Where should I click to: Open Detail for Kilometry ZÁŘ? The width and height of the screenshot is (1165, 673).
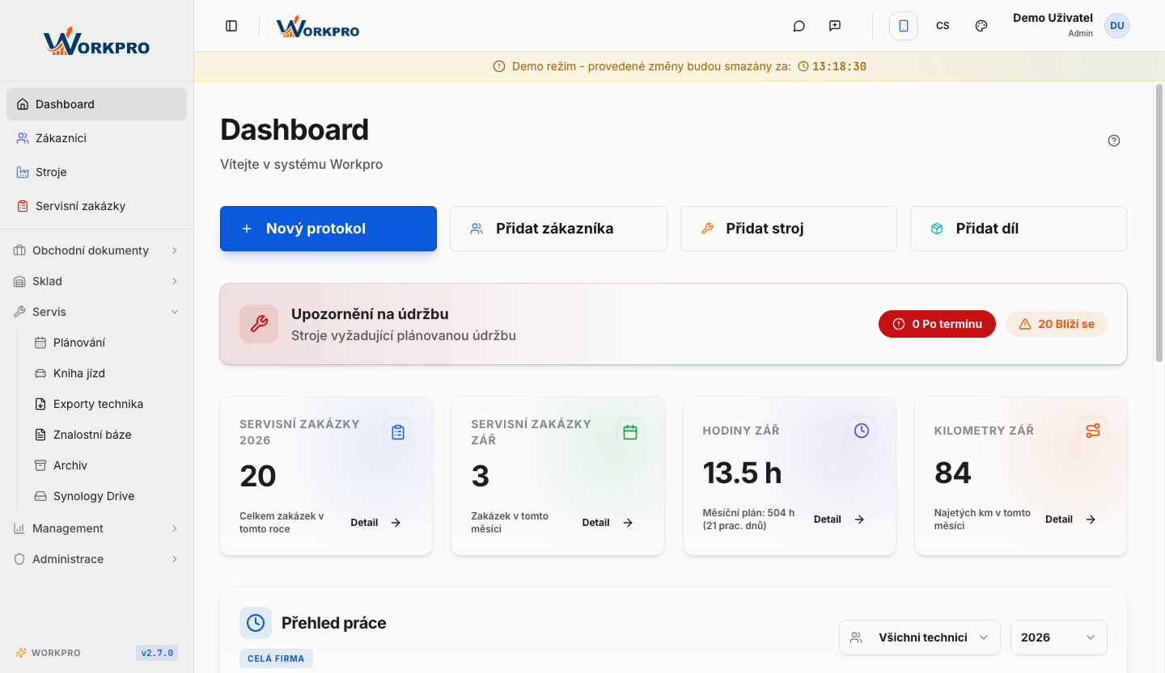click(x=1071, y=519)
